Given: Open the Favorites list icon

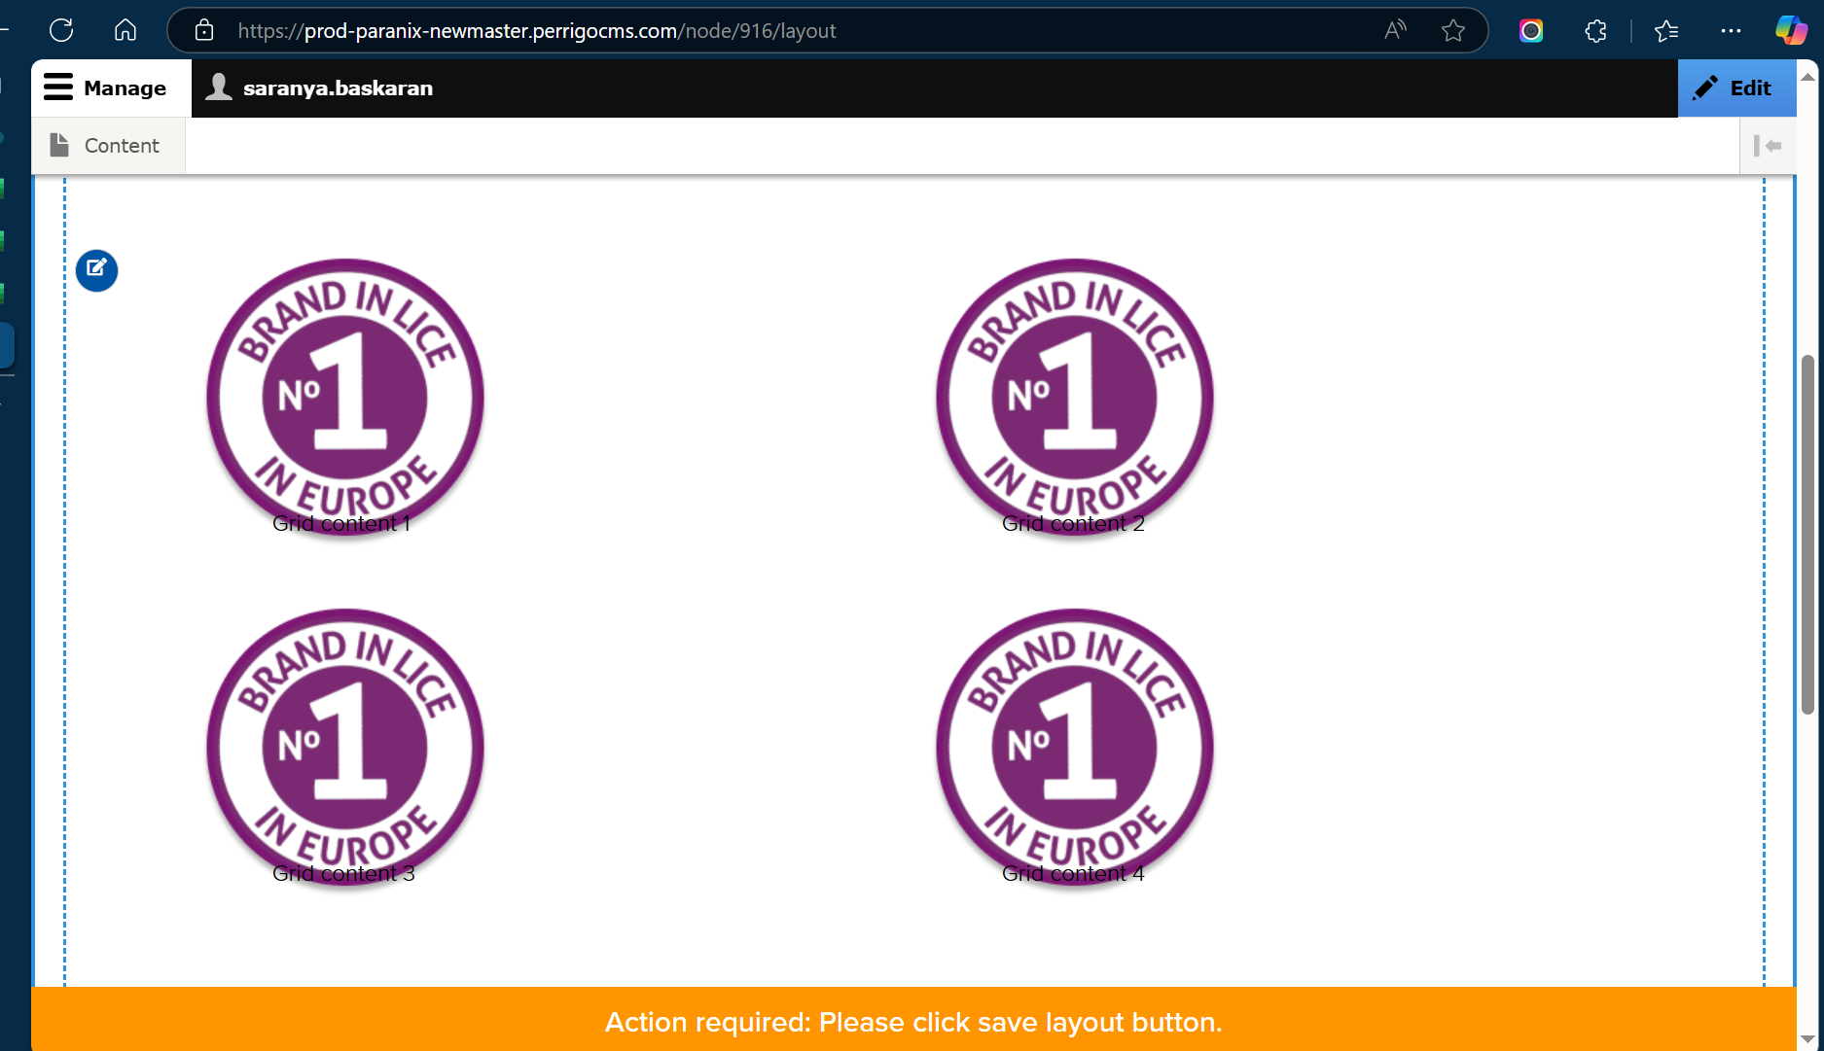Looking at the screenshot, I should point(1666,30).
